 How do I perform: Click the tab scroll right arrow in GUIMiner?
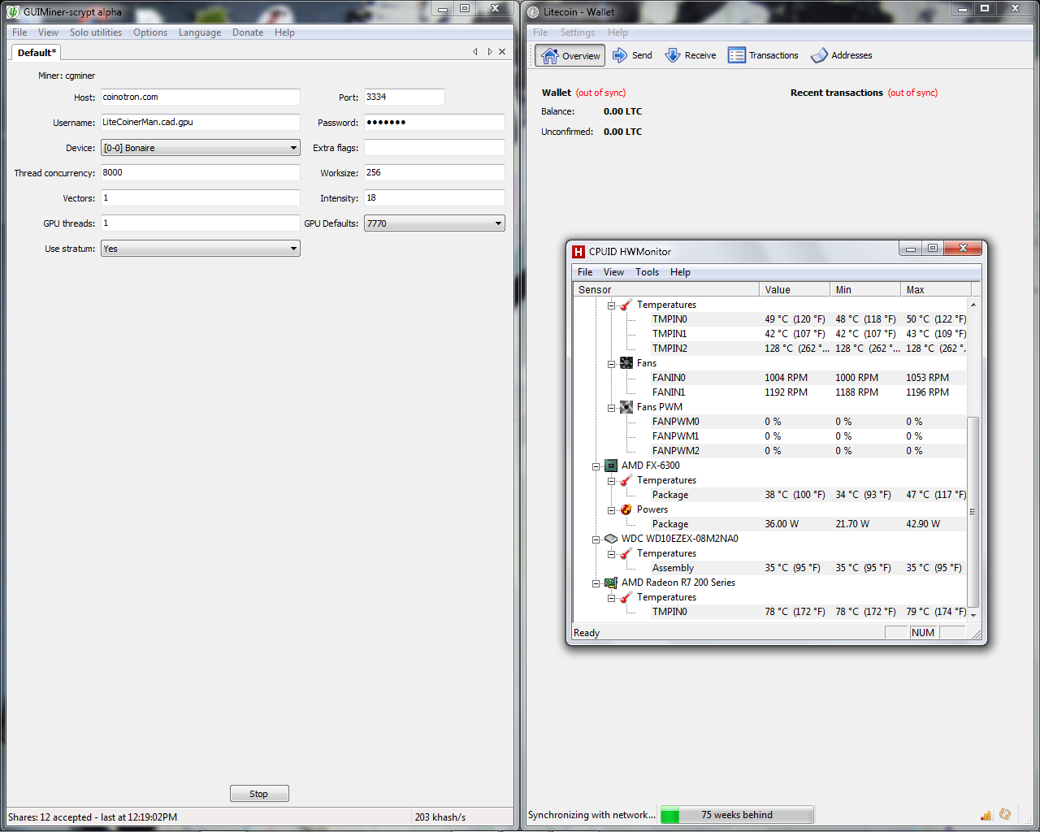pyautogui.click(x=489, y=51)
